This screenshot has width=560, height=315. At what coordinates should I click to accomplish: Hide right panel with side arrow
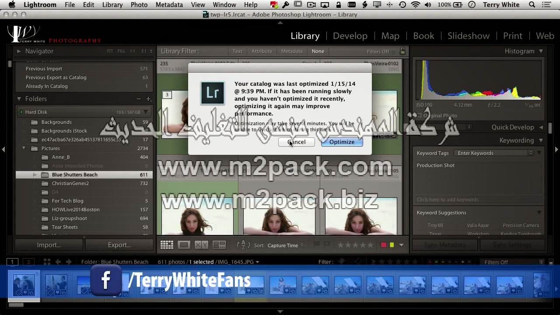tap(556, 149)
